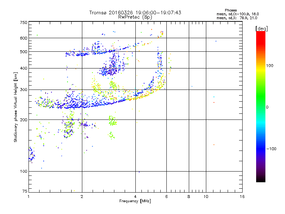
Task: Click the '1' frequency axis tick label
Action: point(28,197)
